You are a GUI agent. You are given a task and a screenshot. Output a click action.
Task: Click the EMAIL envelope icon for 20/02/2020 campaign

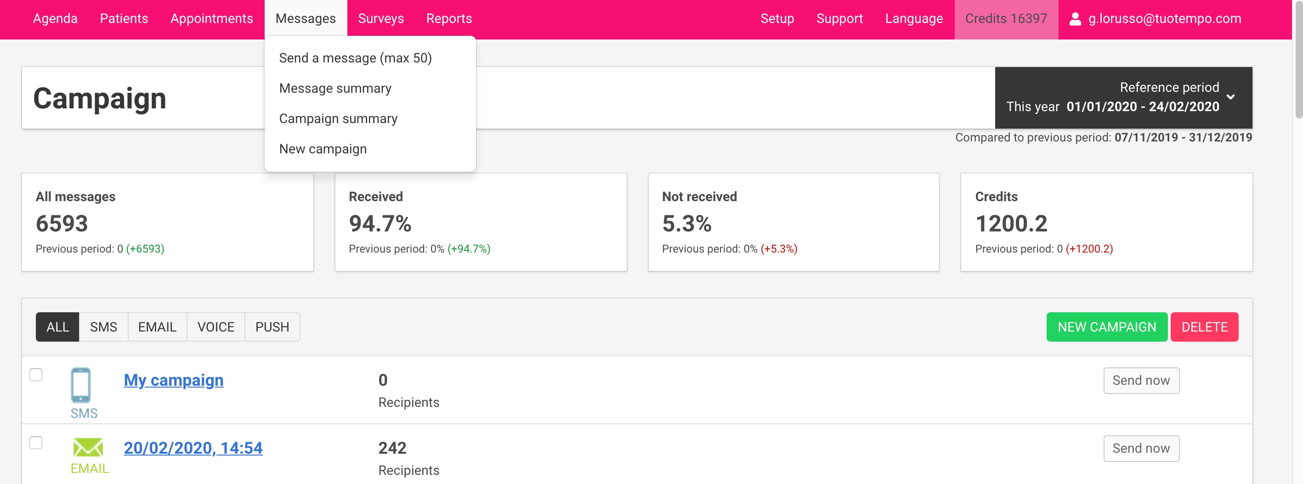(88, 448)
